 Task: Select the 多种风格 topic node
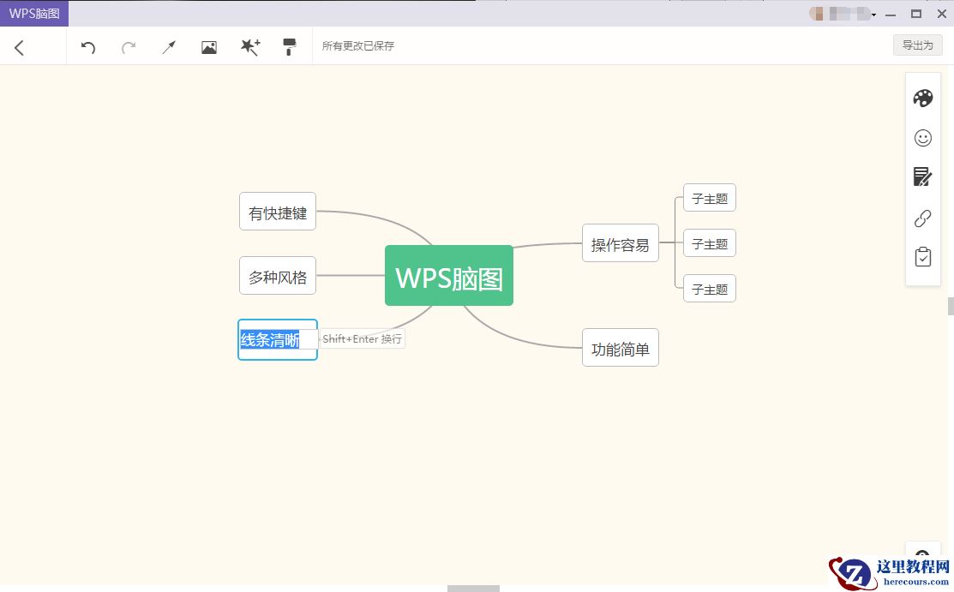[278, 276]
